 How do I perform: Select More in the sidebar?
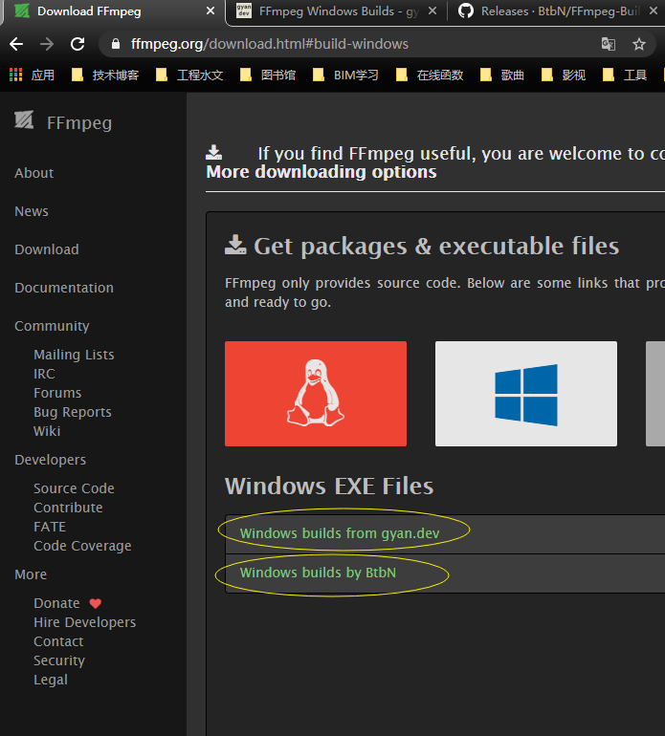31,575
